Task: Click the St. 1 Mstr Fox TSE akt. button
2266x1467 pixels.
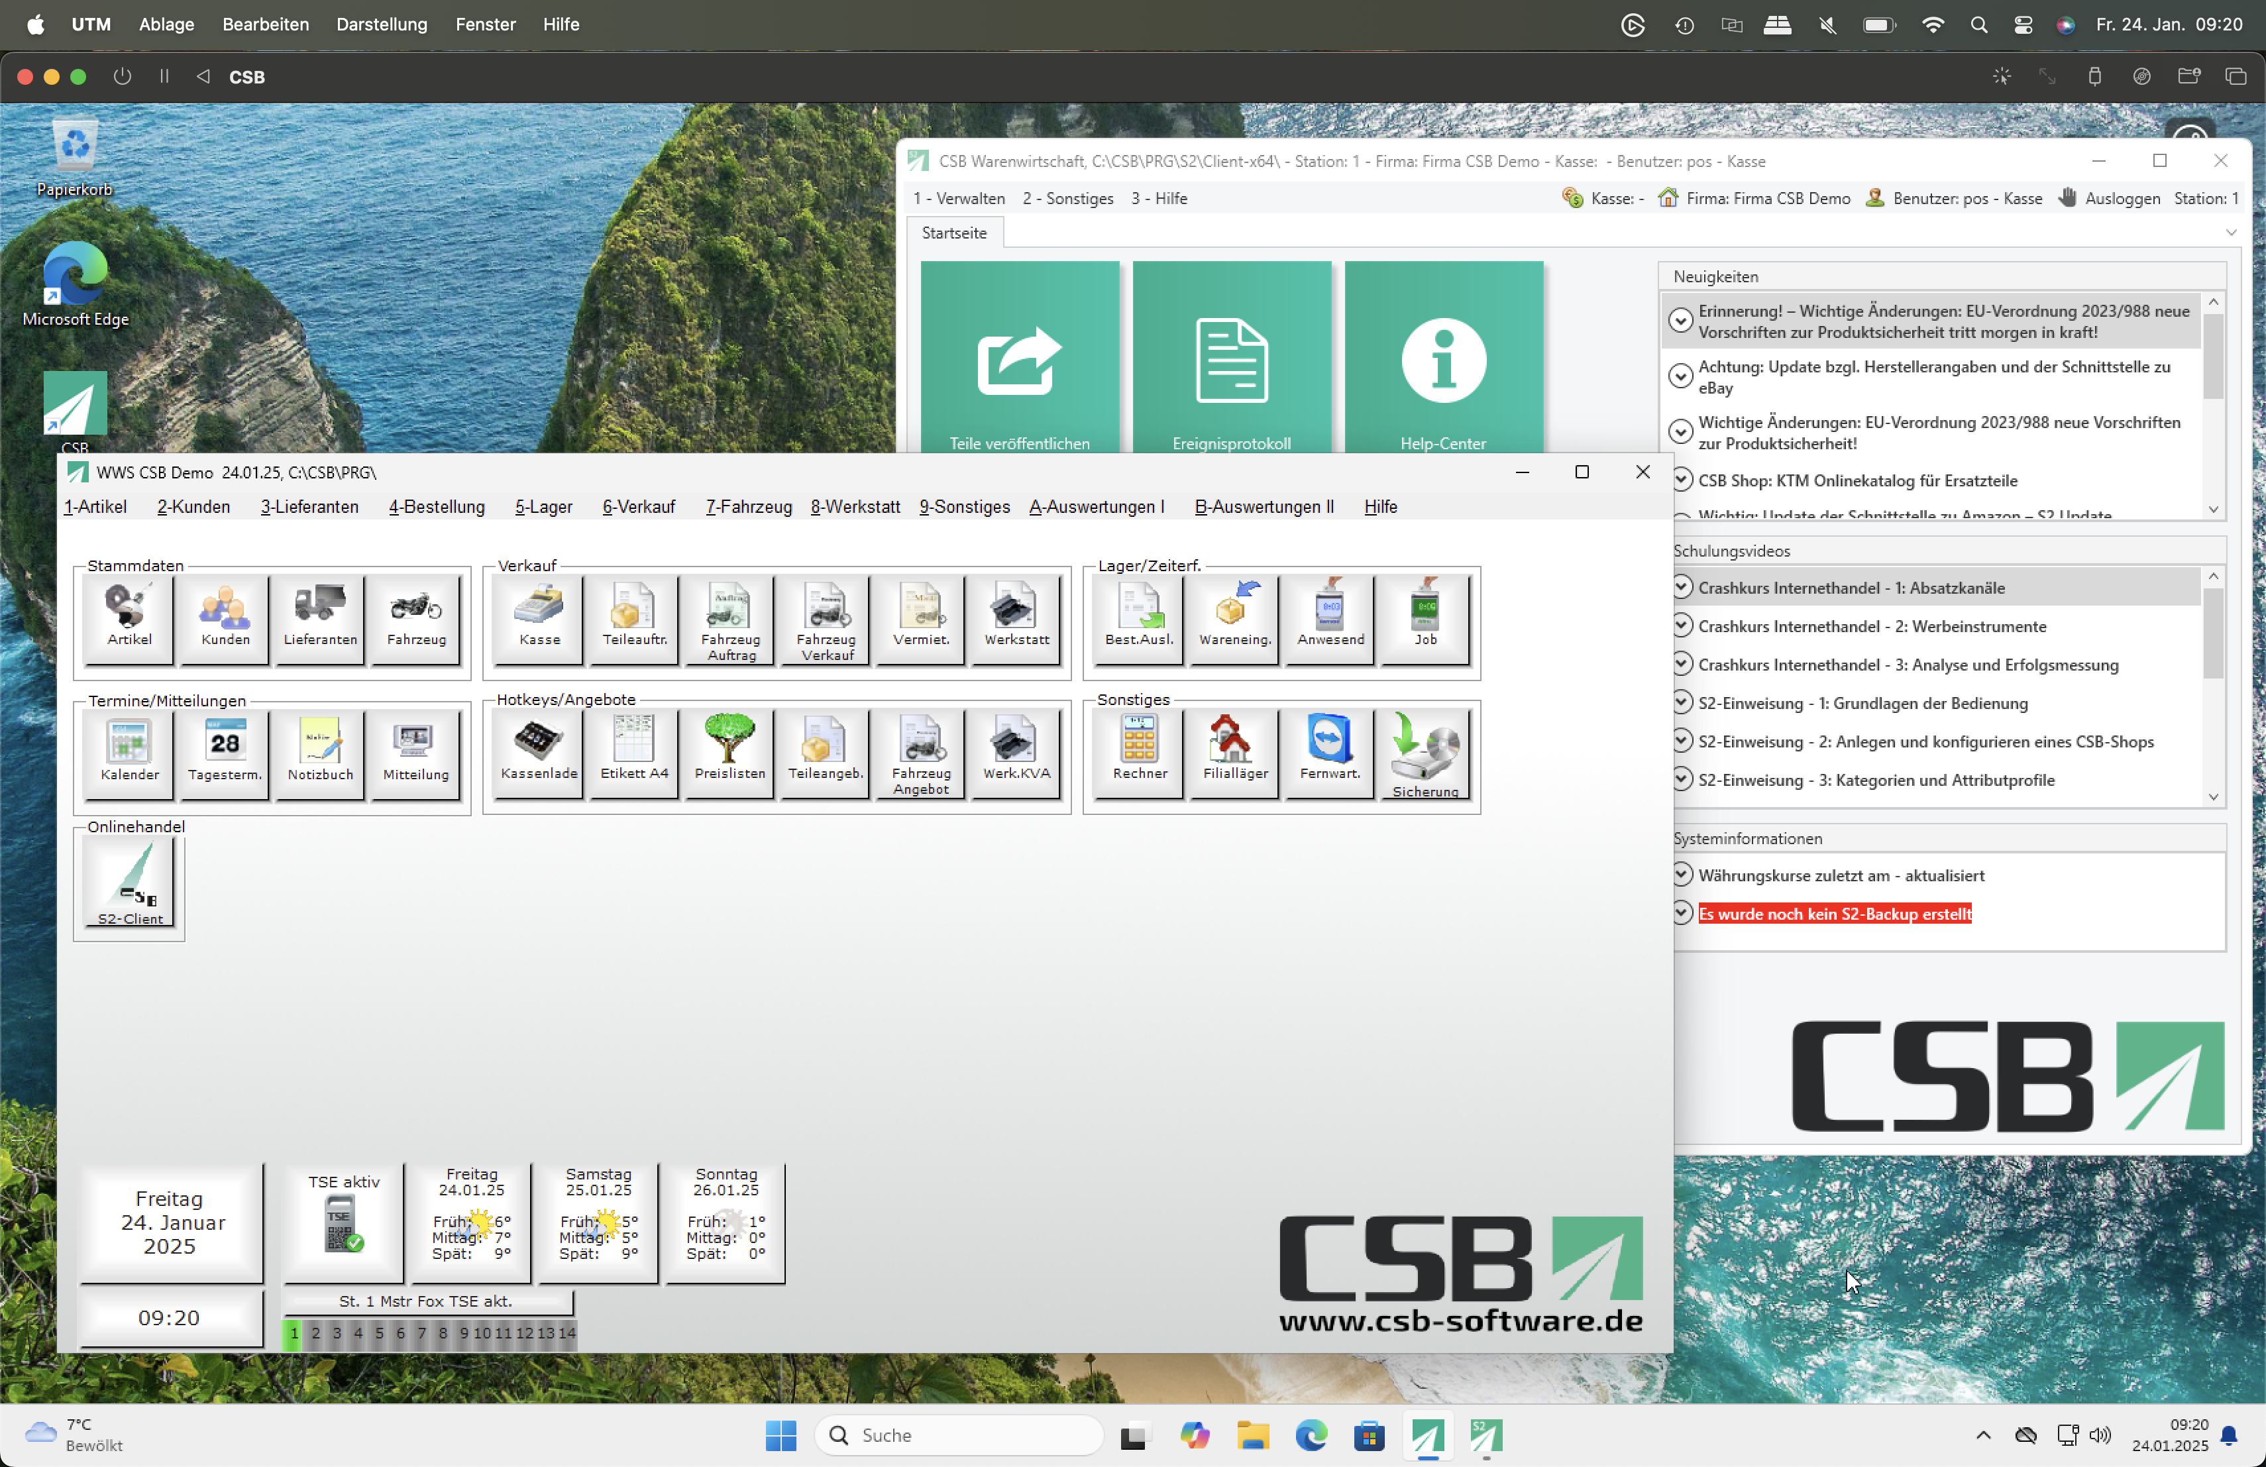Action: pos(427,1301)
